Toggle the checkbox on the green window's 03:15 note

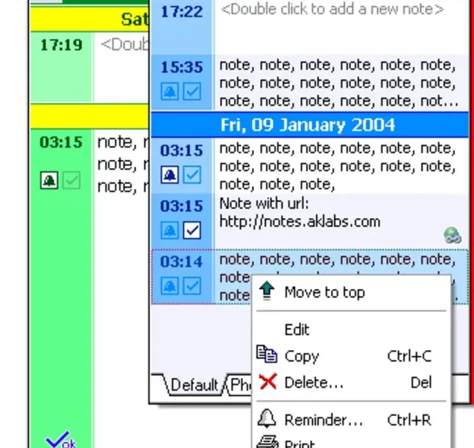72,181
